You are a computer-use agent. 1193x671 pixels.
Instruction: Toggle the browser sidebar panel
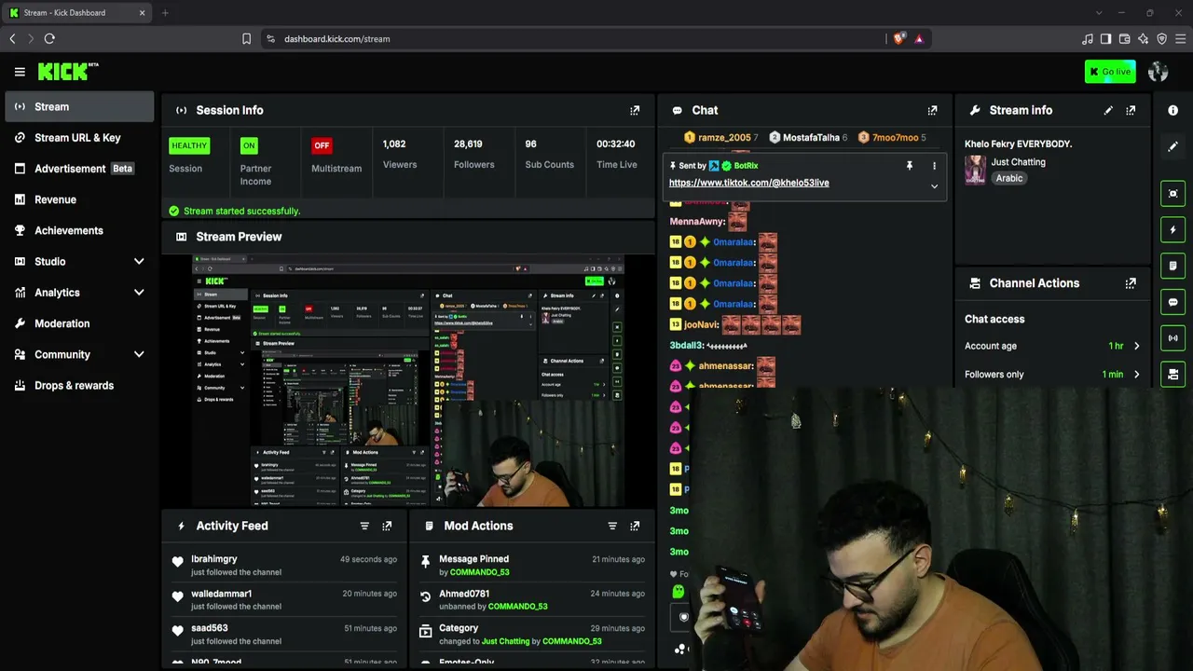[1105, 39]
